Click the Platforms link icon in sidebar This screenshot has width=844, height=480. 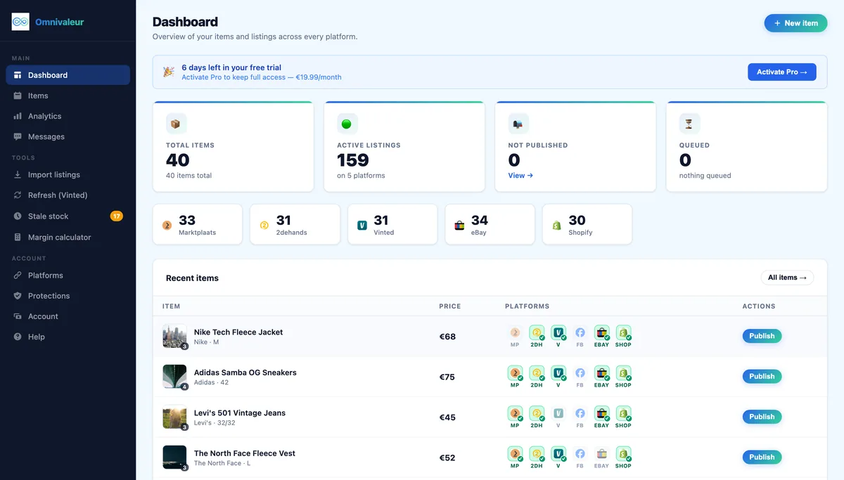[18, 275]
